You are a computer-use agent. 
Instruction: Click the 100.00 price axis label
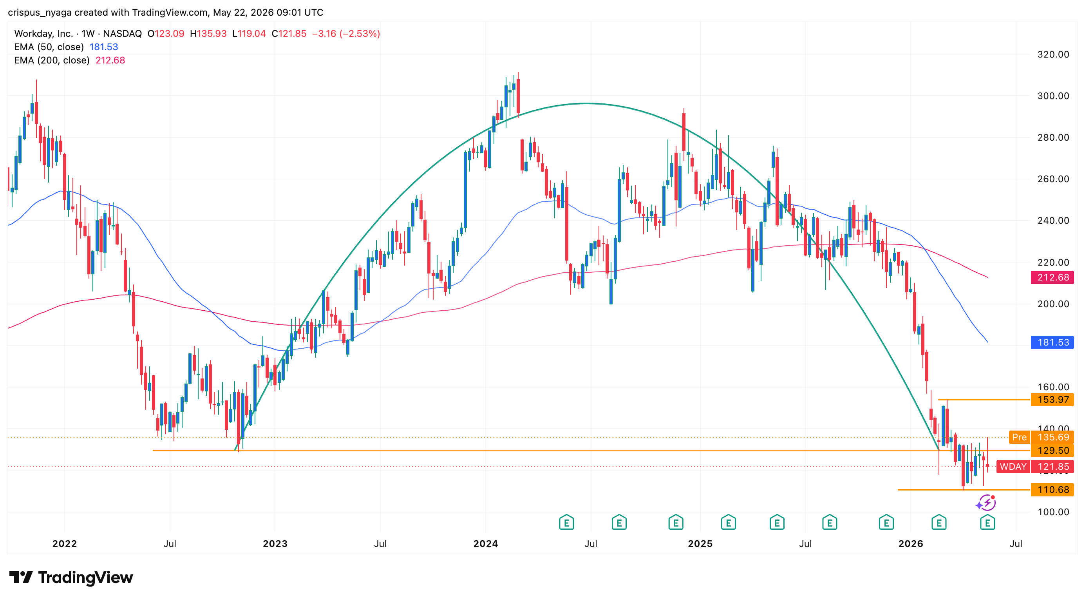click(1053, 512)
